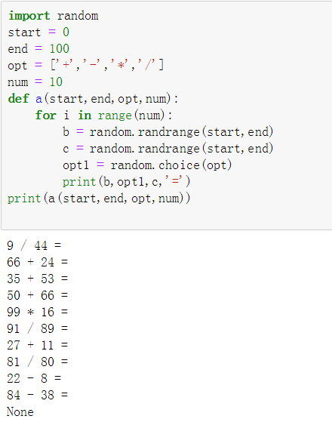Click output line '99 * 16 ='

click(38, 312)
